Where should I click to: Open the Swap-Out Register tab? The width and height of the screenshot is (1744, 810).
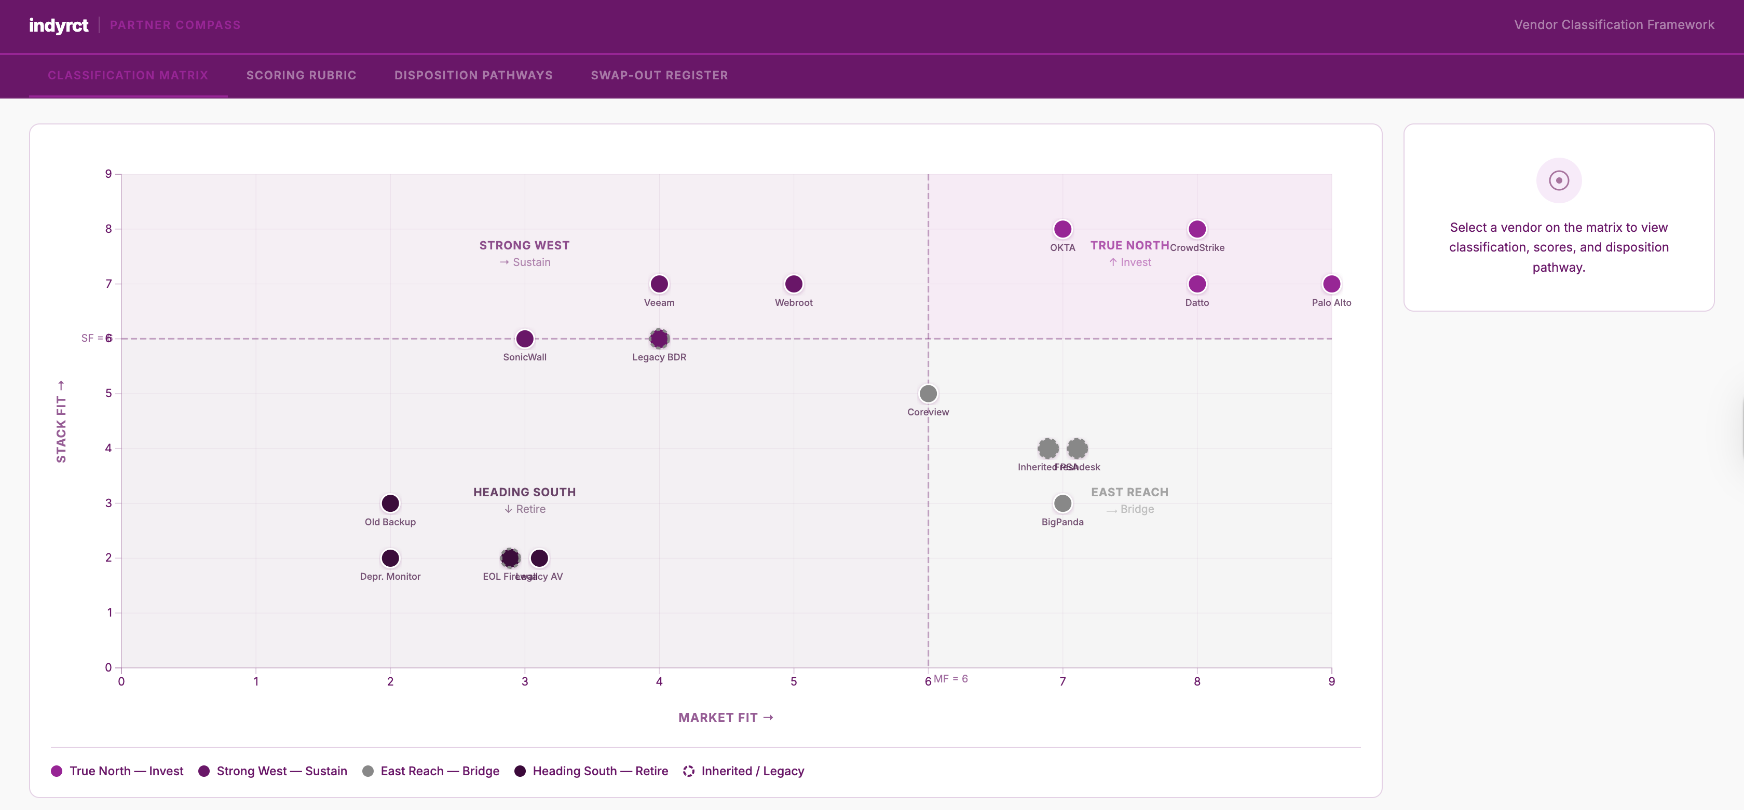pyautogui.click(x=659, y=75)
